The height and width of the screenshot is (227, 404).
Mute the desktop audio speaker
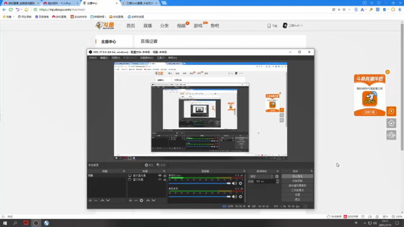pyautogui.click(x=234, y=197)
